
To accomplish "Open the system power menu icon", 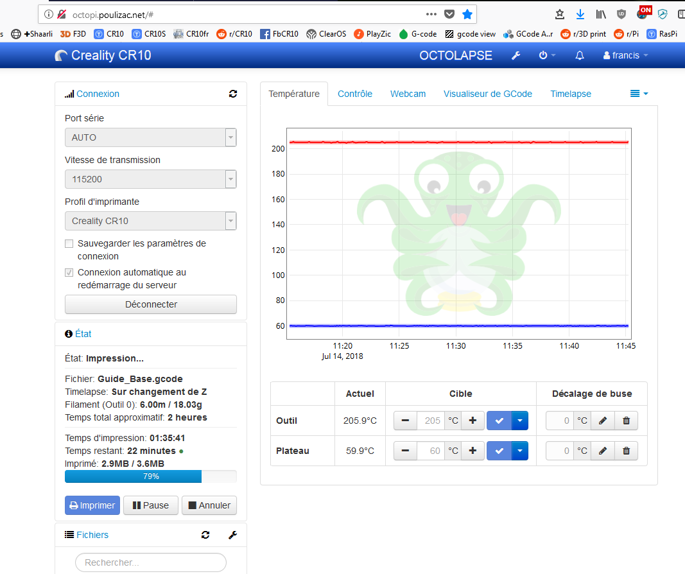I will [546, 55].
